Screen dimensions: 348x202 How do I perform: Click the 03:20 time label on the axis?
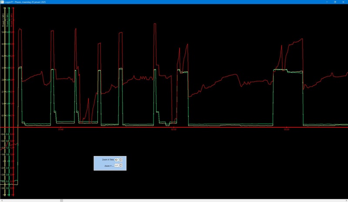pyautogui.click(x=287, y=129)
